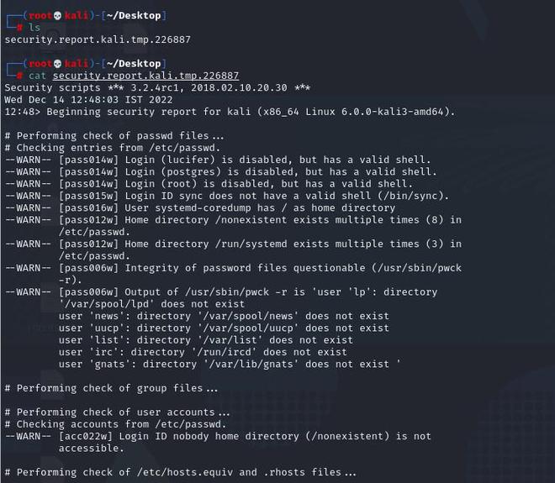This screenshot has height=483, width=555.
Task: Click the ls output filename security.report.kali.tmp.226887
Action: pyautogui.click(x=98, y=39)
